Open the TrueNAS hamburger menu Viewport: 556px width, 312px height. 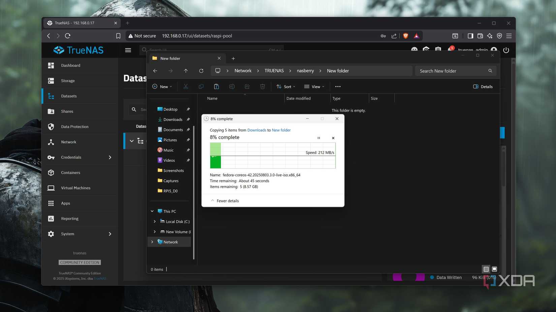128,50
